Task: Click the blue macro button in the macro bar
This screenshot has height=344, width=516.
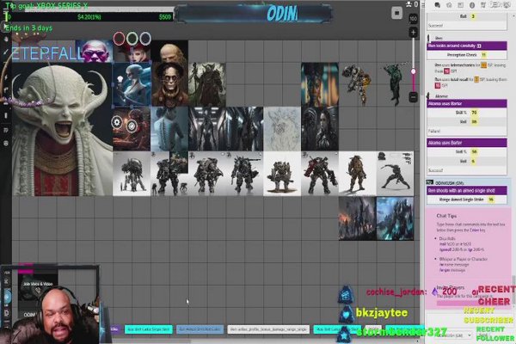Action: pos(200,329)
